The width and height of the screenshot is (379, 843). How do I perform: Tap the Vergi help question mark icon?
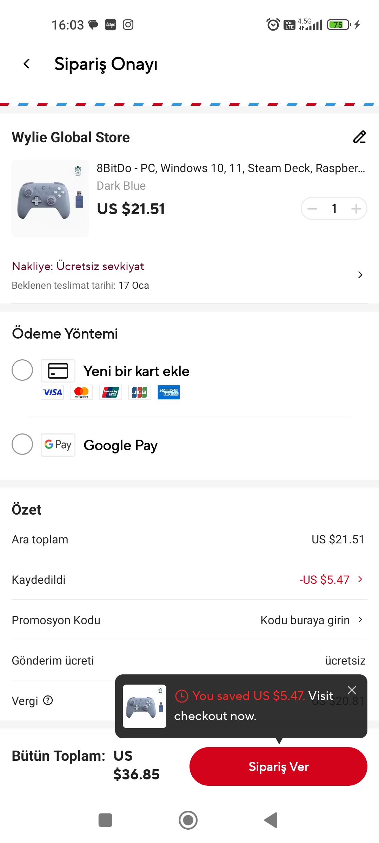[x=48, y=700]
